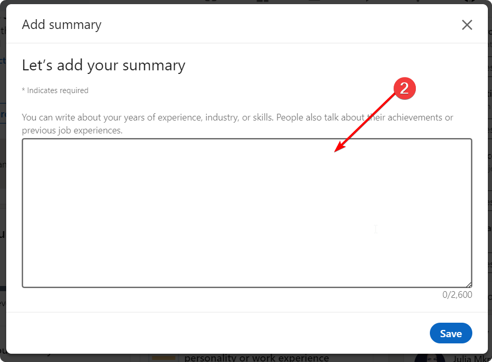Viewport: 492px width, 362px height.
Task: Click the "personality or work experience" background text
Action: [256, 358]
